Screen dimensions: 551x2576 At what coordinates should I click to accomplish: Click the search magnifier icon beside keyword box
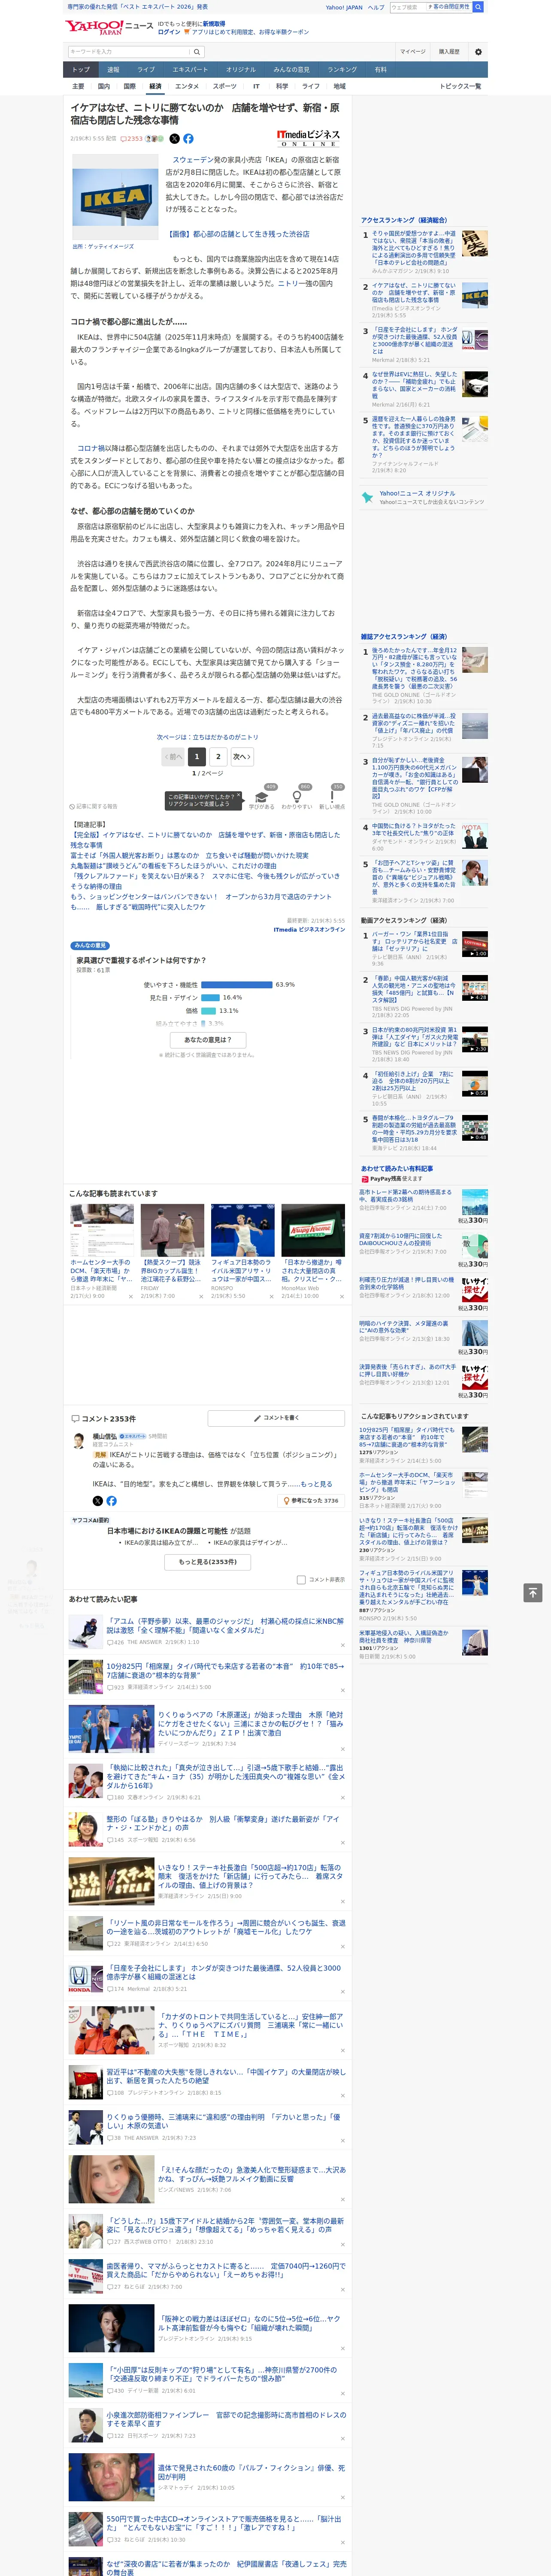point(197,52)
